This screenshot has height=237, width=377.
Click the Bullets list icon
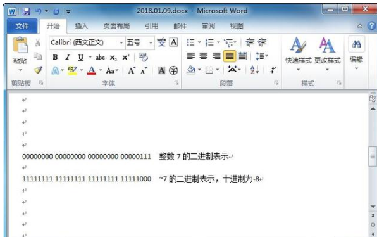tap(191, 42)
